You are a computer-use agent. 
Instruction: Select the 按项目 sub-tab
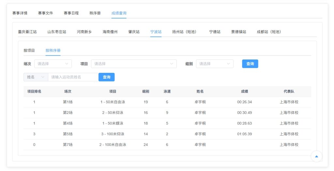29,50
